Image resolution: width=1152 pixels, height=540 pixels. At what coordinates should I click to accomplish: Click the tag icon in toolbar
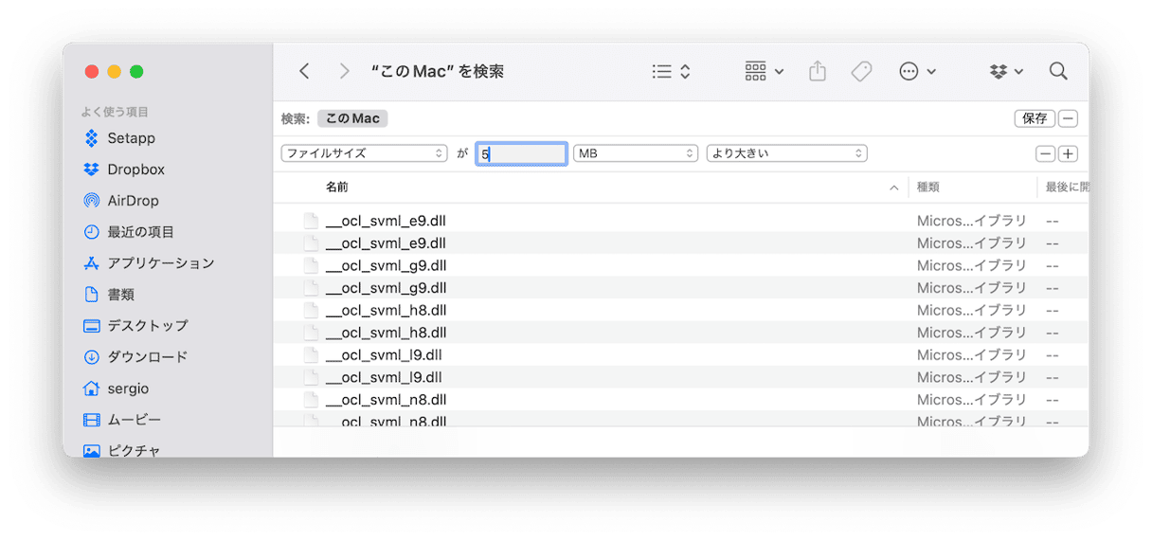[x=861, y=71]
